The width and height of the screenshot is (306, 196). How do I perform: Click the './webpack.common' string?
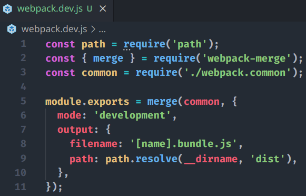[x=238, y=73]
